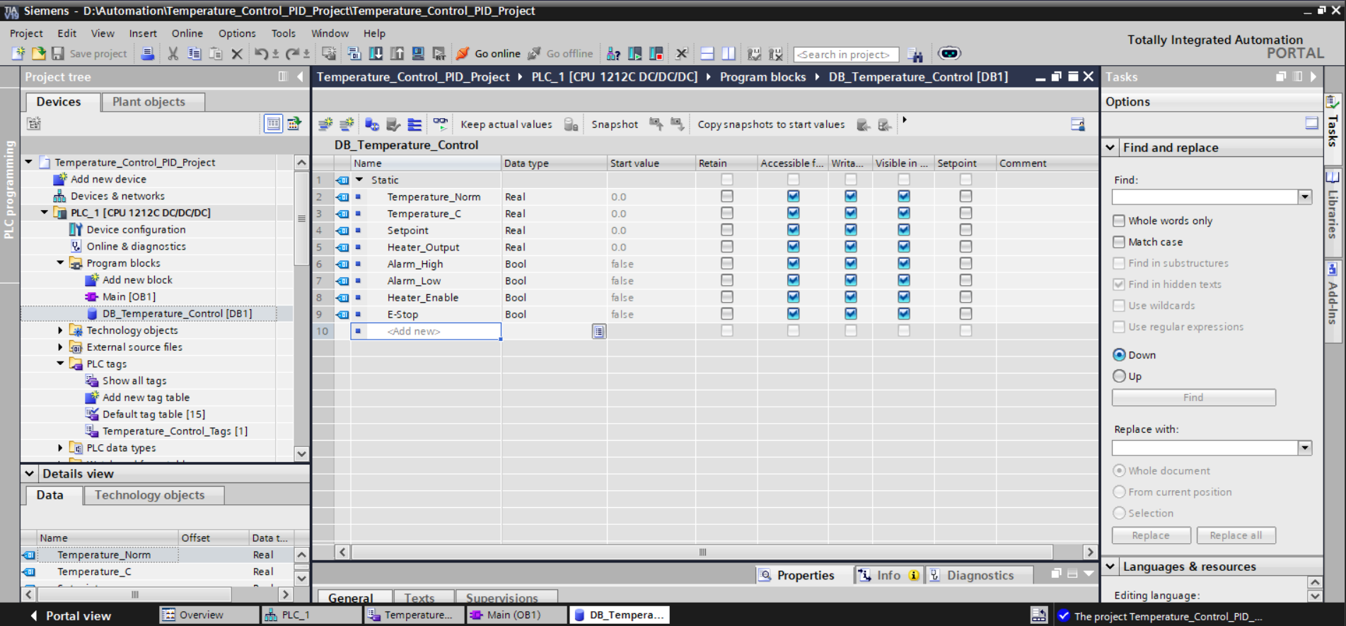The height and width of the screenshot is (626, 1346).
Task: Expand the Technology objects folder
Action: [x=61, y=330]
